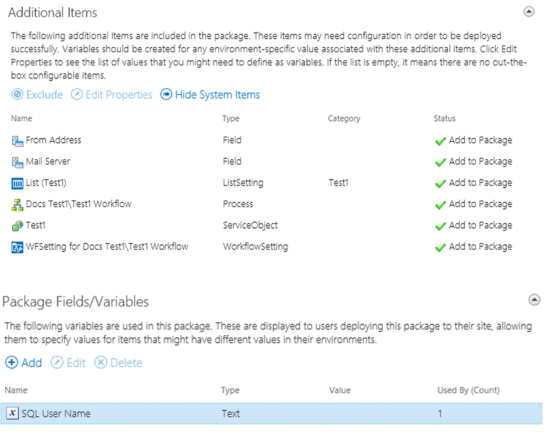Viewport: 550px width, 441px height.
Task: Click the SQL User Name variable icon
Action: (12, 414)
